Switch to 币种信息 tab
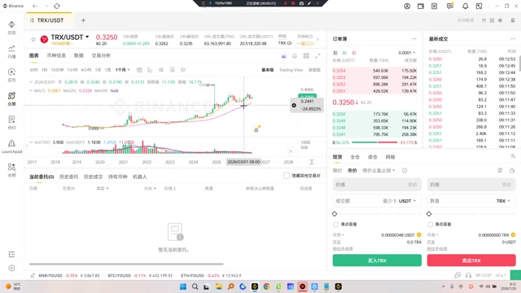 tap(56, 55)
